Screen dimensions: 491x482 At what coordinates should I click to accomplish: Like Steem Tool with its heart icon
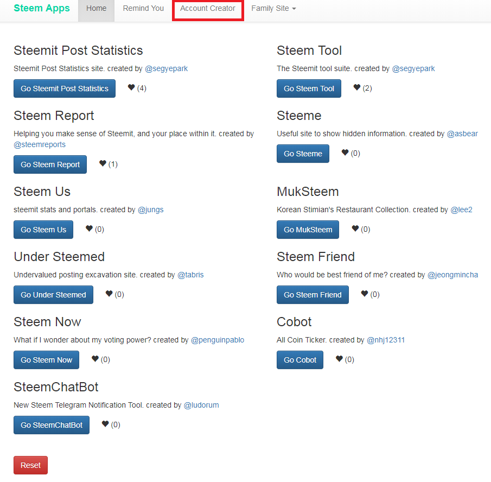pyautogui.click(x=357, y=88)
